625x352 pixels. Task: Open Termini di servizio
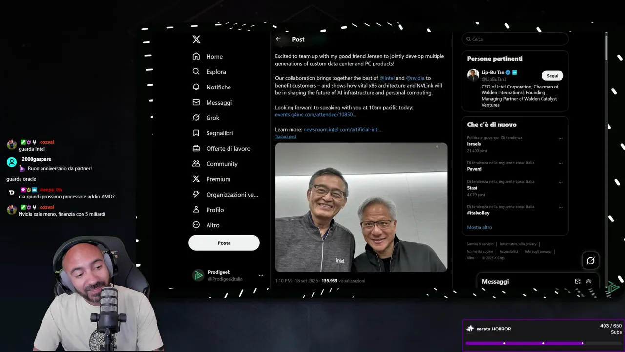coord(480,244)
